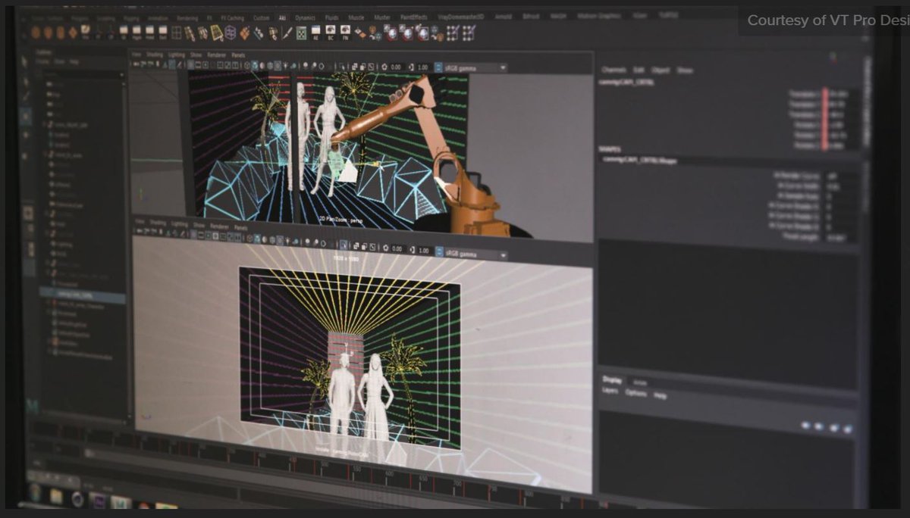Click the FN shelf icon

point(345,32)
